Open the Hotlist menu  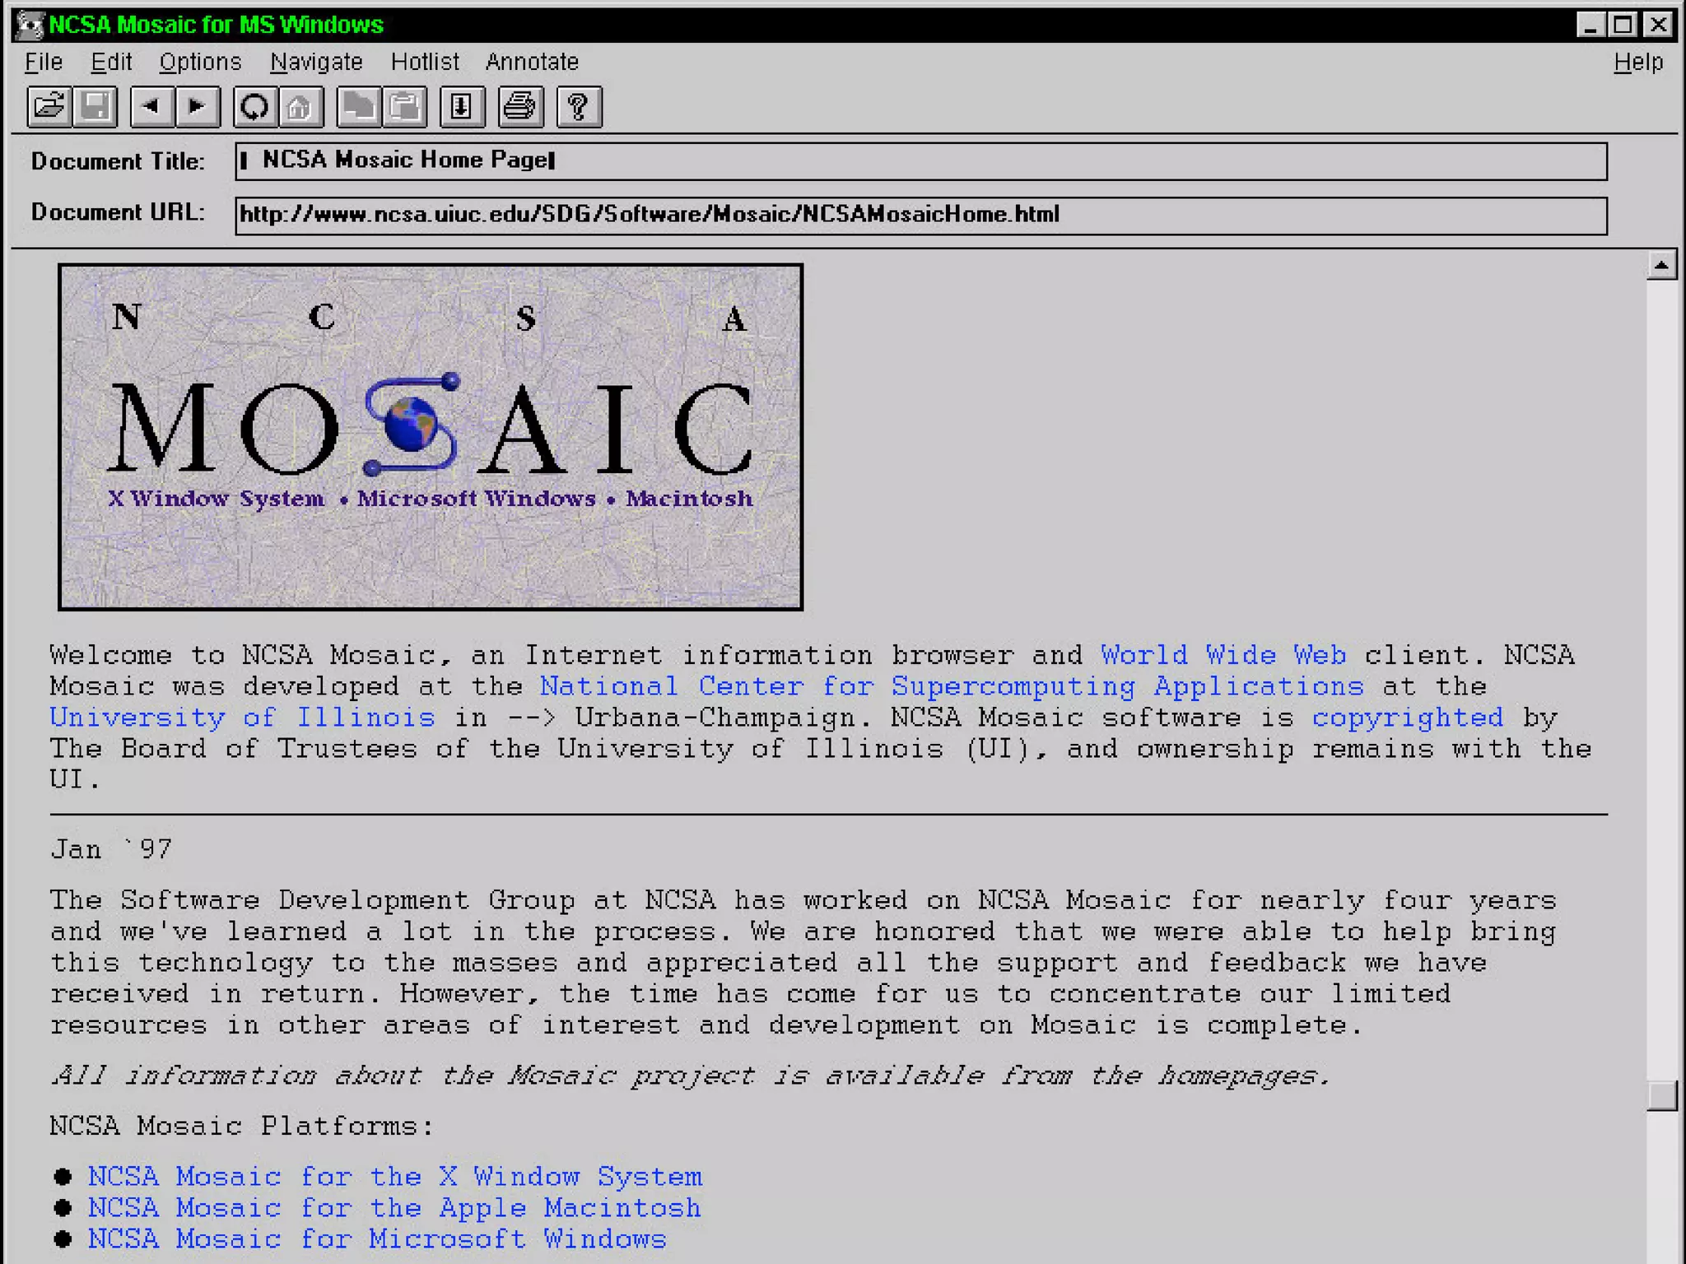[425, 62]
